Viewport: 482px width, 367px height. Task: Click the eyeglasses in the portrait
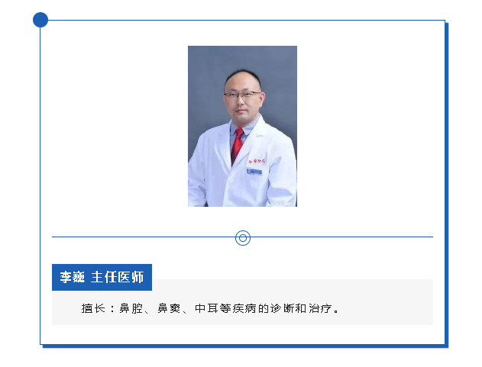(242, 95)
